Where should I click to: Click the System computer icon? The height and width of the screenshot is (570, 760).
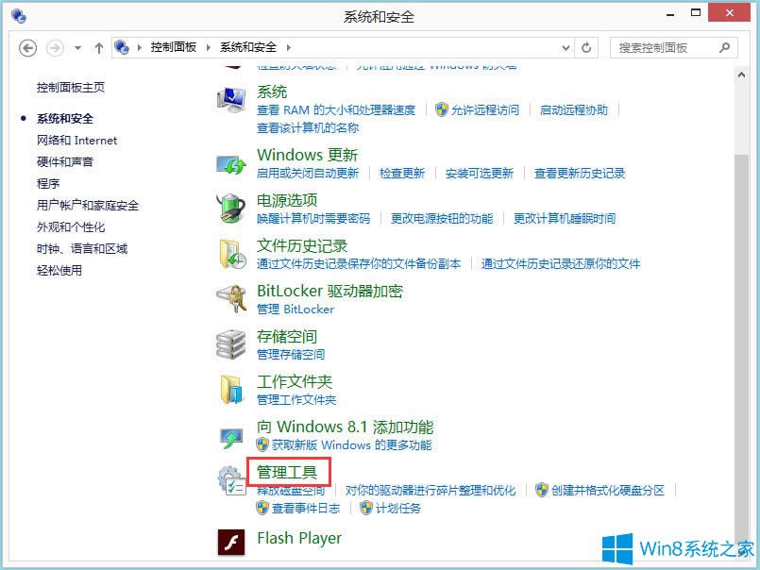231,100
